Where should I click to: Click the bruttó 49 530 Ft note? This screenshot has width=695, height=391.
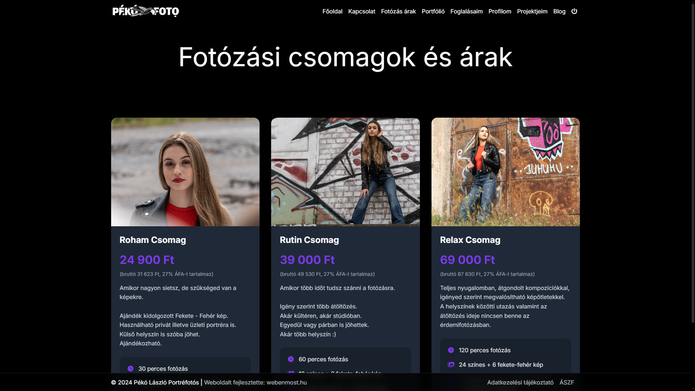tap(327, 274)
